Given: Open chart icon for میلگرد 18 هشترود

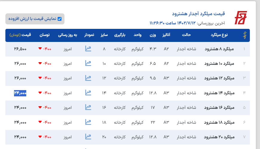Looking at the screenshot, I should (88, 122).
